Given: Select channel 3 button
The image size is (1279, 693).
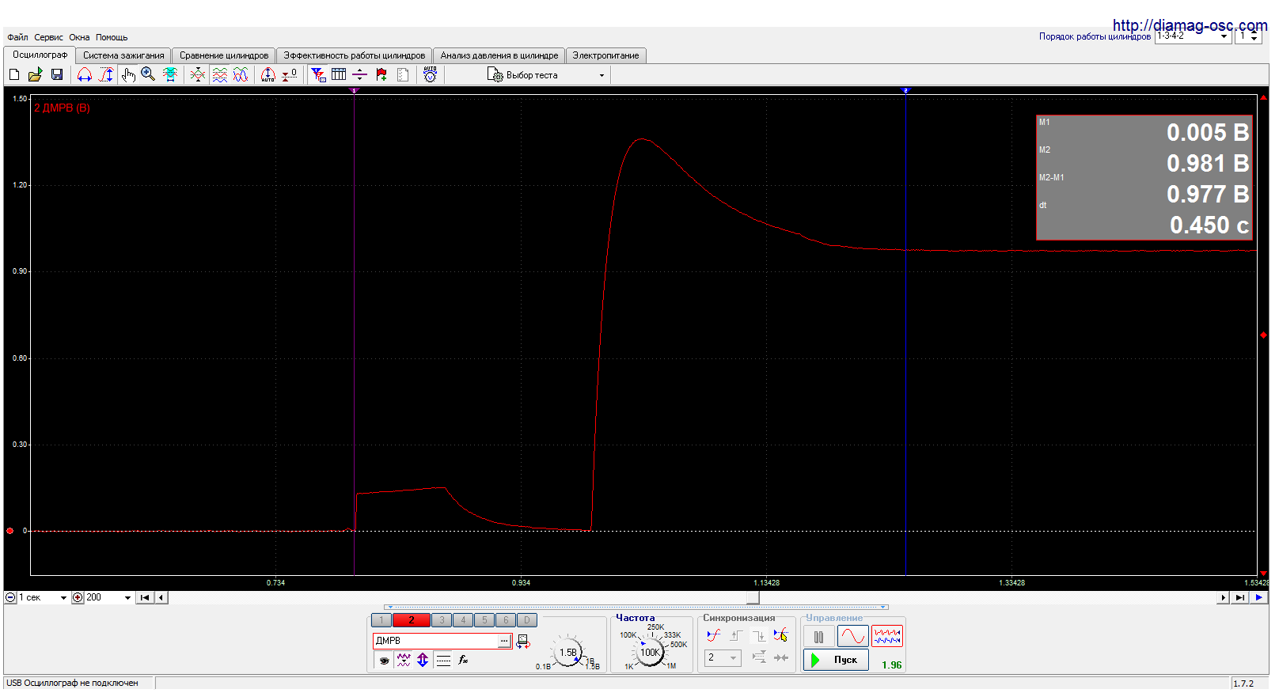Looking at the screenshot, I should click(x=442, y=620).
